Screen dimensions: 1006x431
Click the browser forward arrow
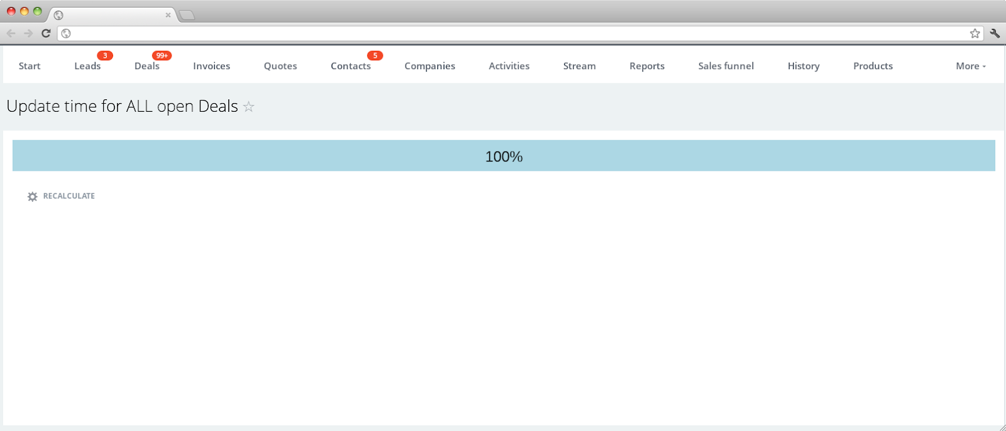coord(28,33)
